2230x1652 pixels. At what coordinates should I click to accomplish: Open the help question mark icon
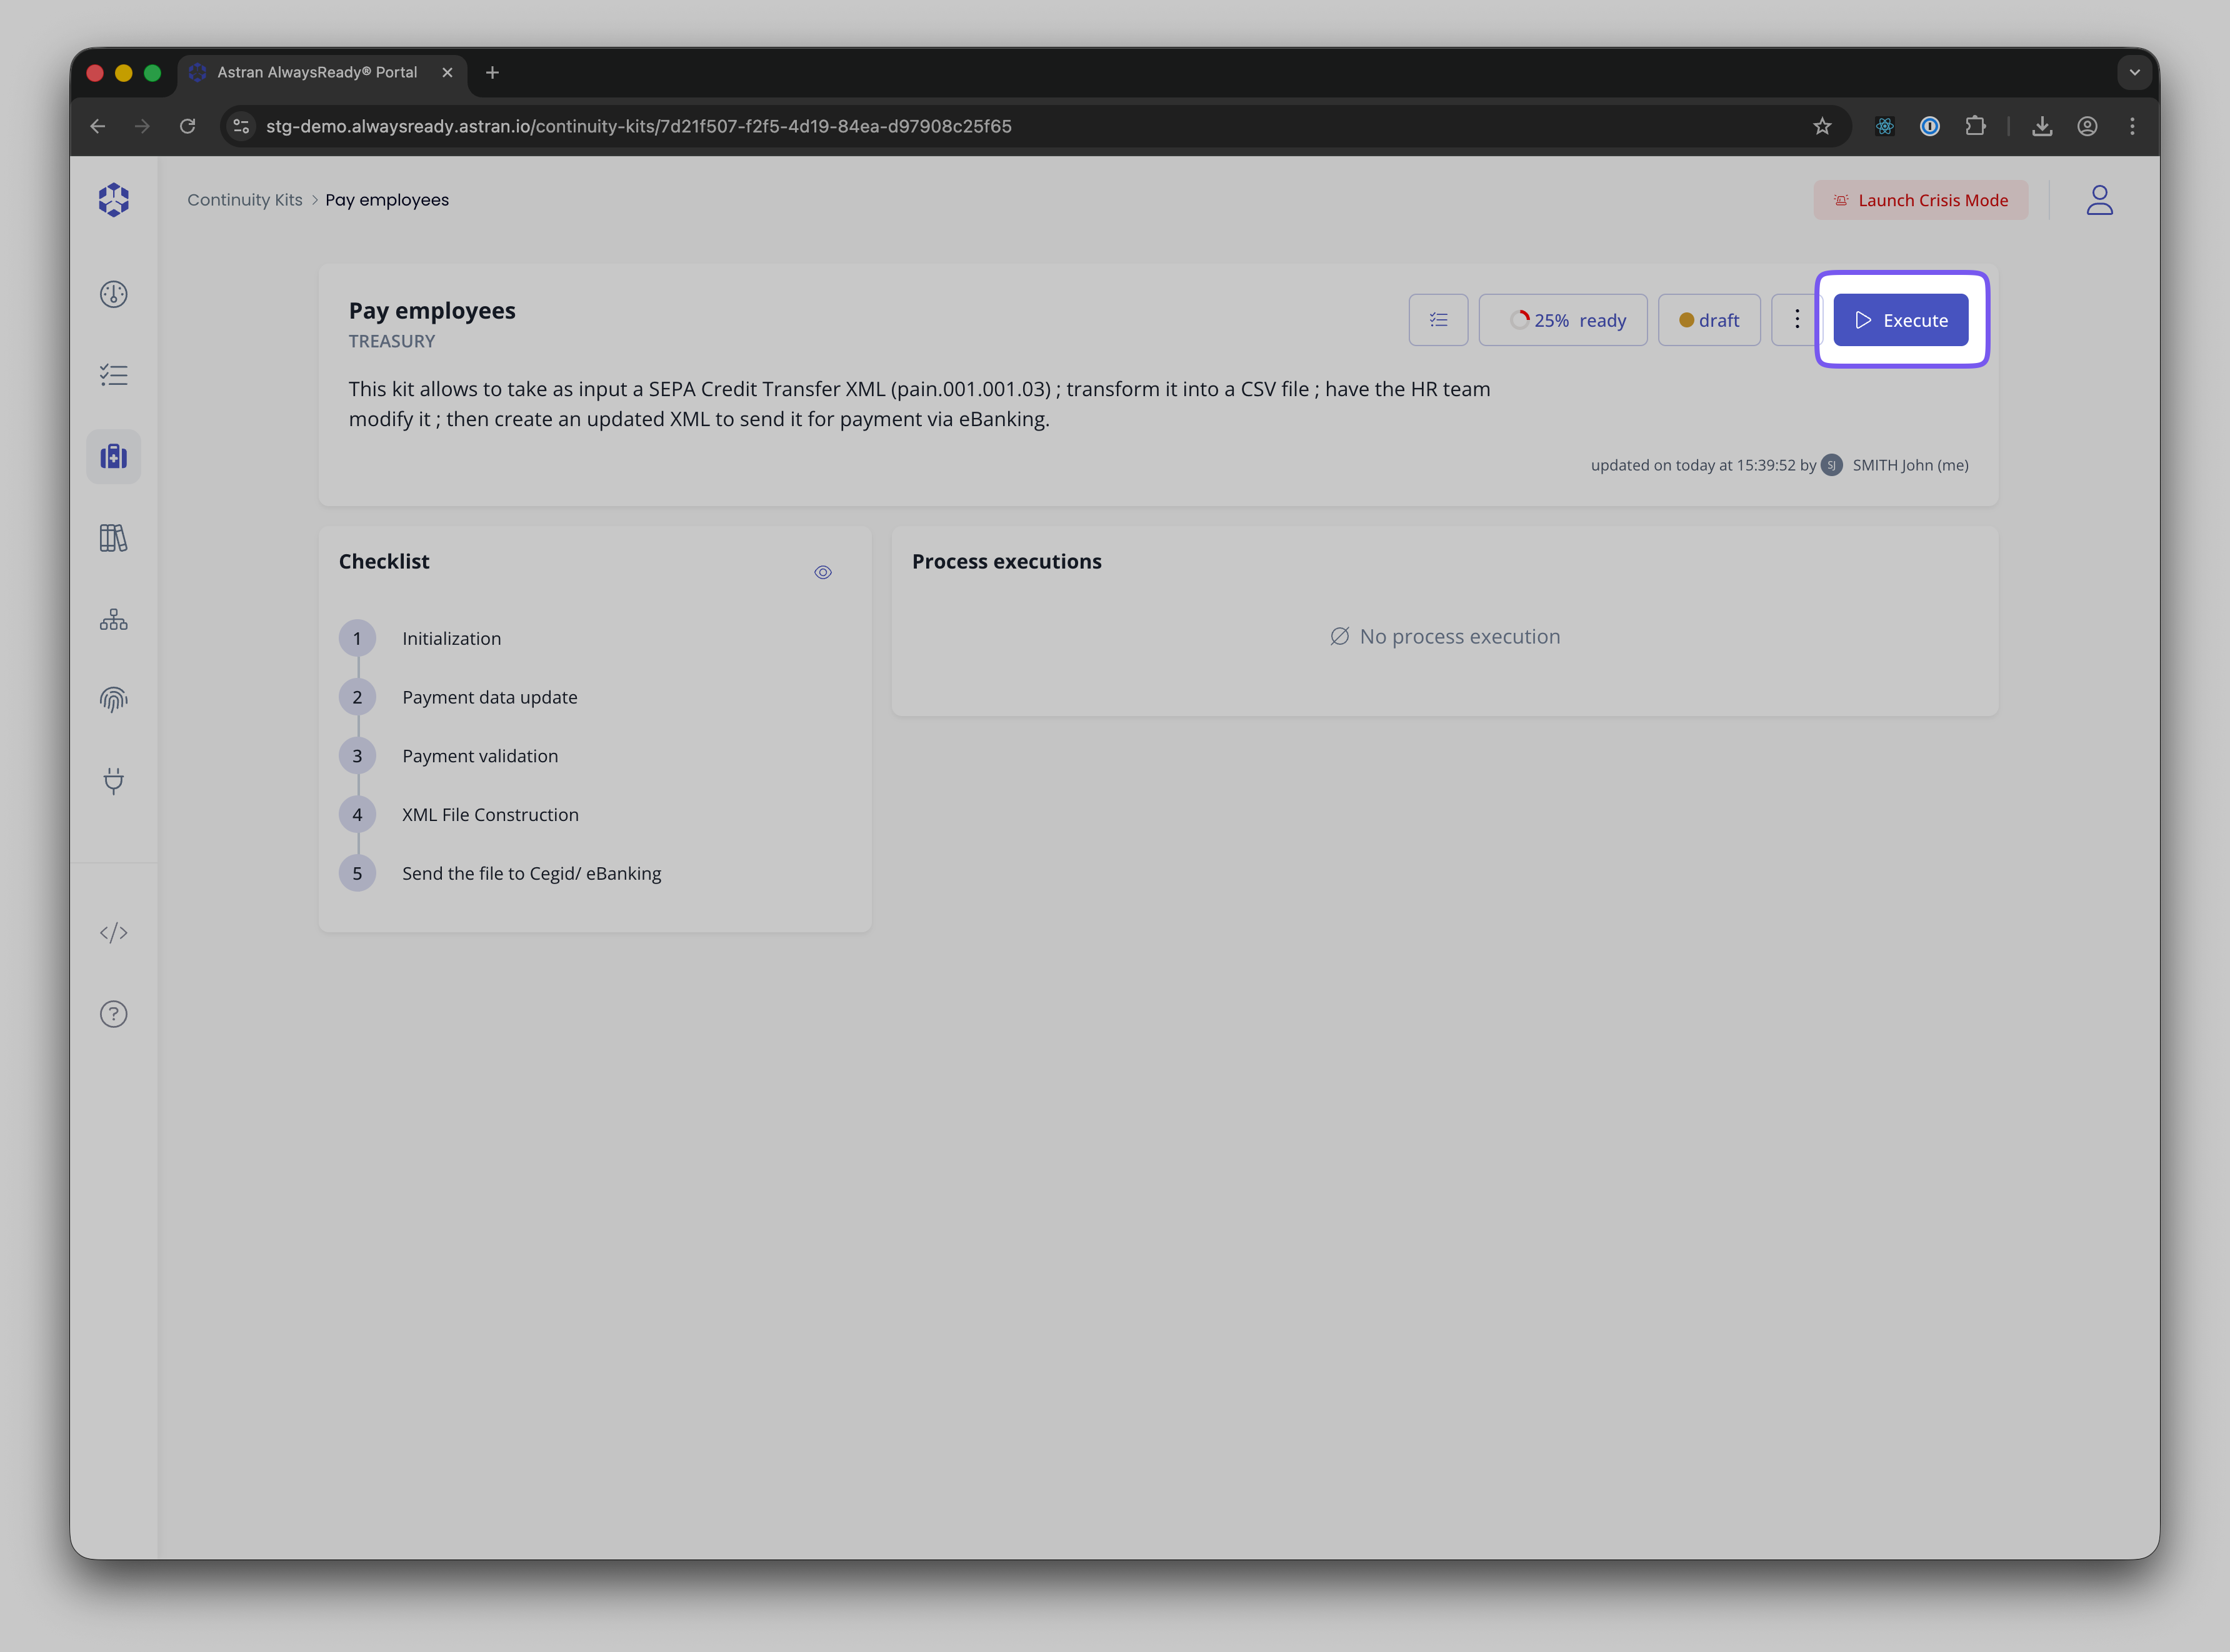113,1014
